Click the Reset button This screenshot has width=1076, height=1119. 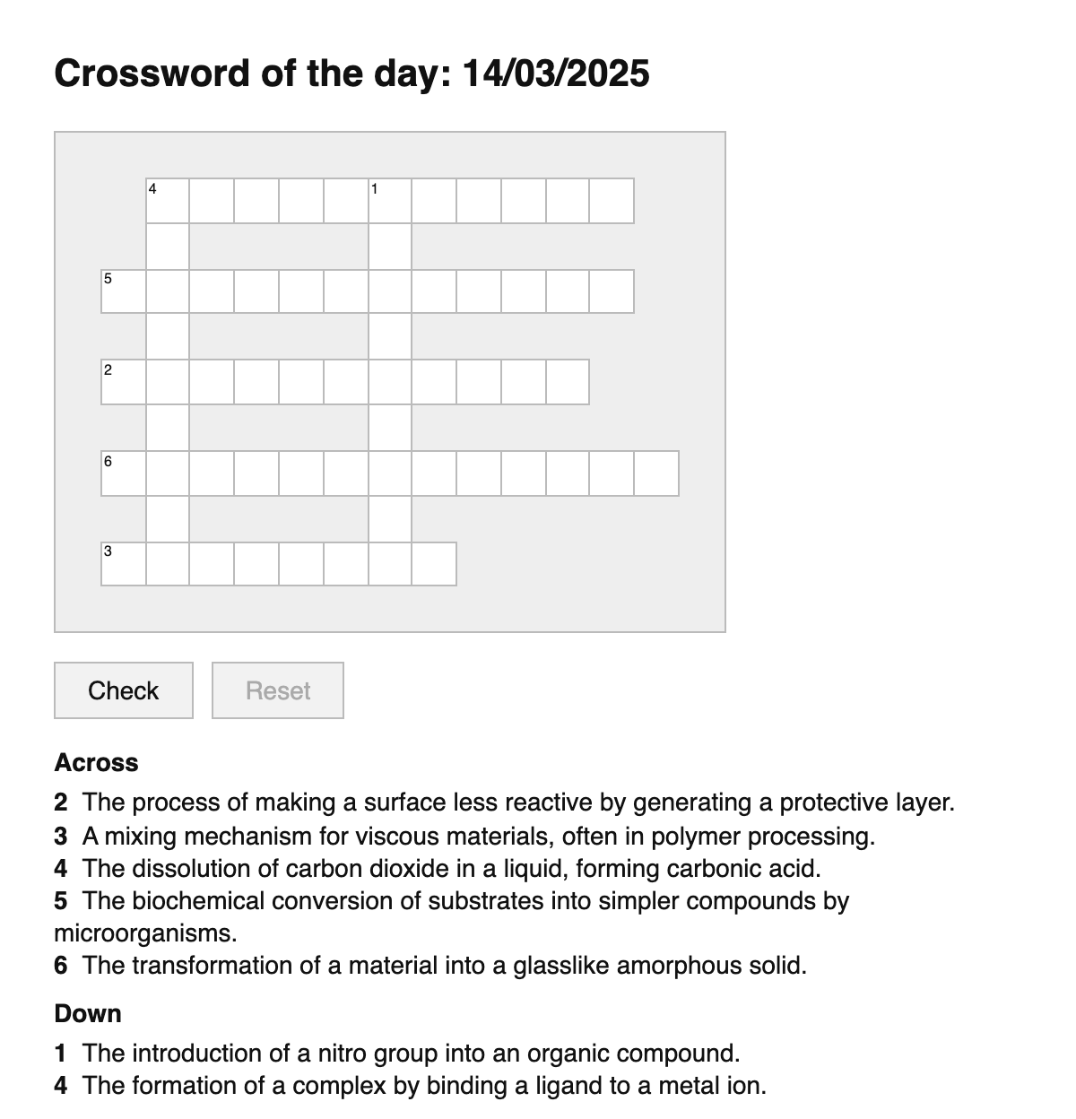tap(278, 690)
